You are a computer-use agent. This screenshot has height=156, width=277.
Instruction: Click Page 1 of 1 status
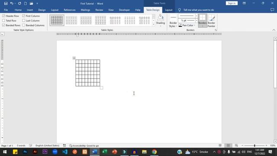7,146
